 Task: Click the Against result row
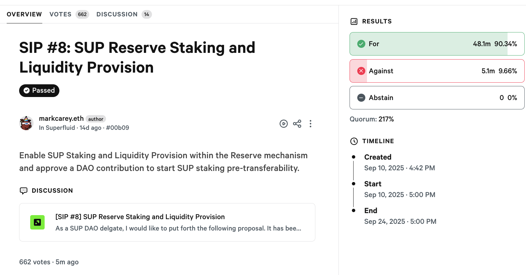coord(437,71)
